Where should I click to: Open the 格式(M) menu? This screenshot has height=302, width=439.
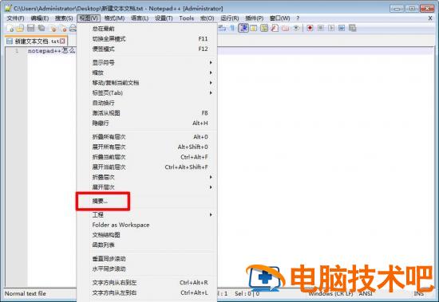(x=114, y=18)
